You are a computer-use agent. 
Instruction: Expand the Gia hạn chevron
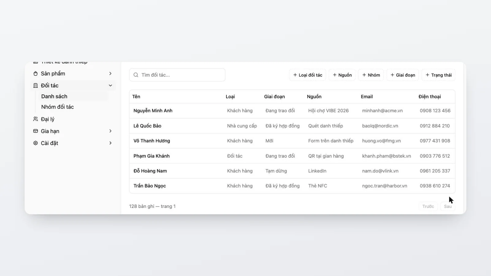(110, 131)
